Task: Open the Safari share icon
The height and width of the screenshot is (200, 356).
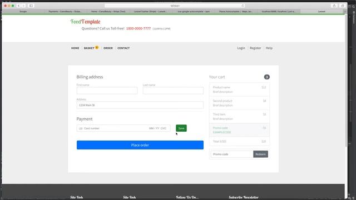Action: [334, 6]
